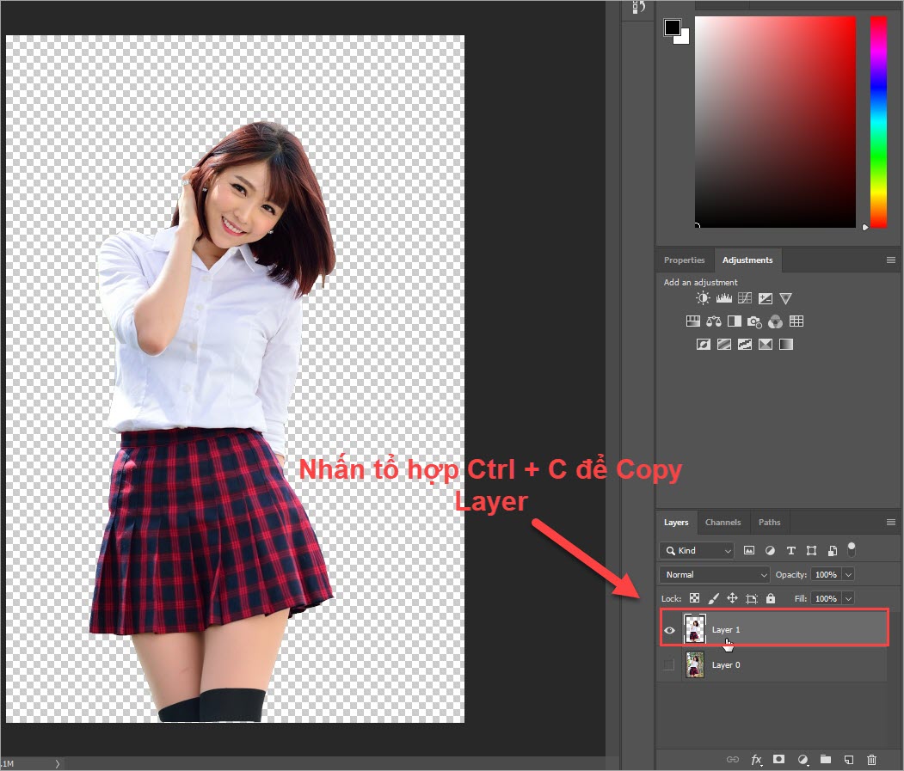Toggle lock transparent pixels
This screenshot has width=904, height=771.
(x=694, y=597)
